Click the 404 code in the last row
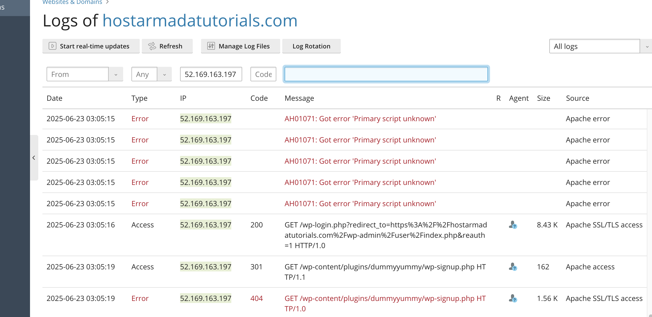Image resolution: width=652 pixels, height=317 pixels. coord(256,298)
